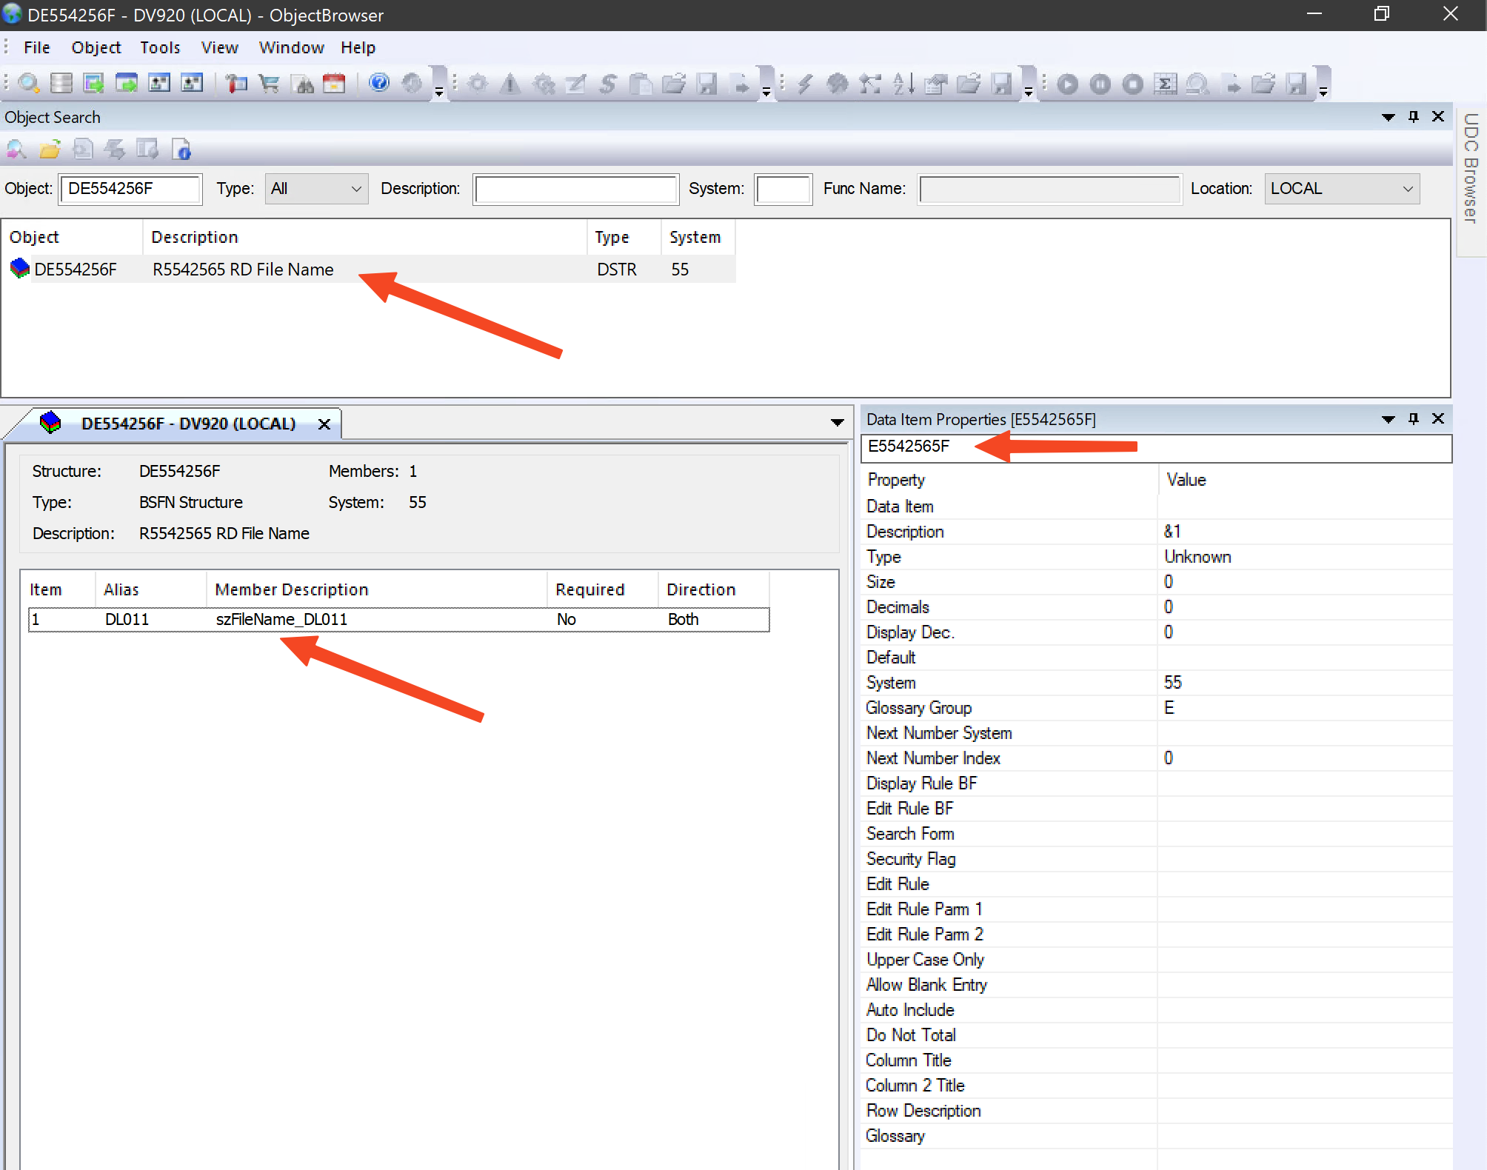Click the blue help question mark icon
The width and height of the screenshot is (1487, 1170).
379,83
